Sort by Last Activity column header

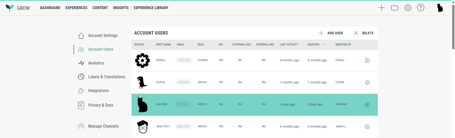pyautogui.click(x=289, y=45)
